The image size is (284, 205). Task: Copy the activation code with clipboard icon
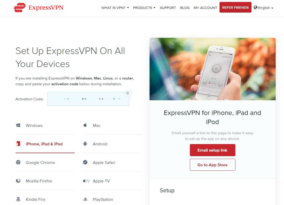tap(128, 93)
